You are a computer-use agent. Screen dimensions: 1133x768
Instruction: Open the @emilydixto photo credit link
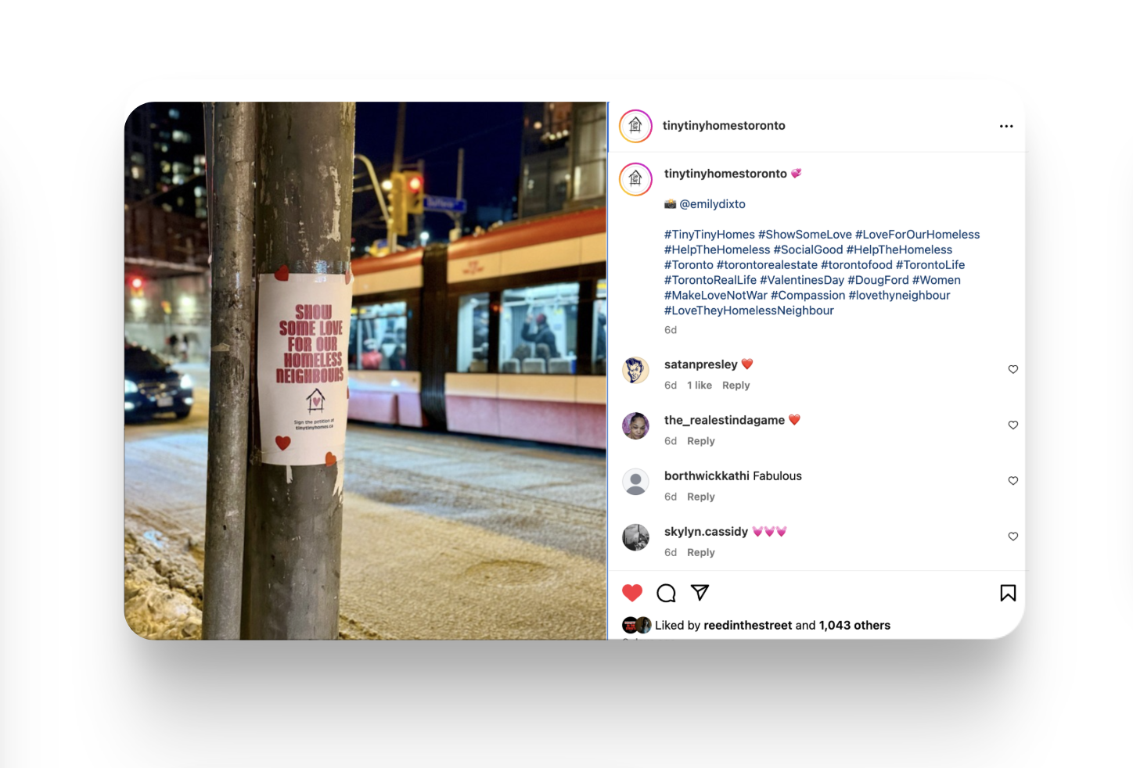712,204
